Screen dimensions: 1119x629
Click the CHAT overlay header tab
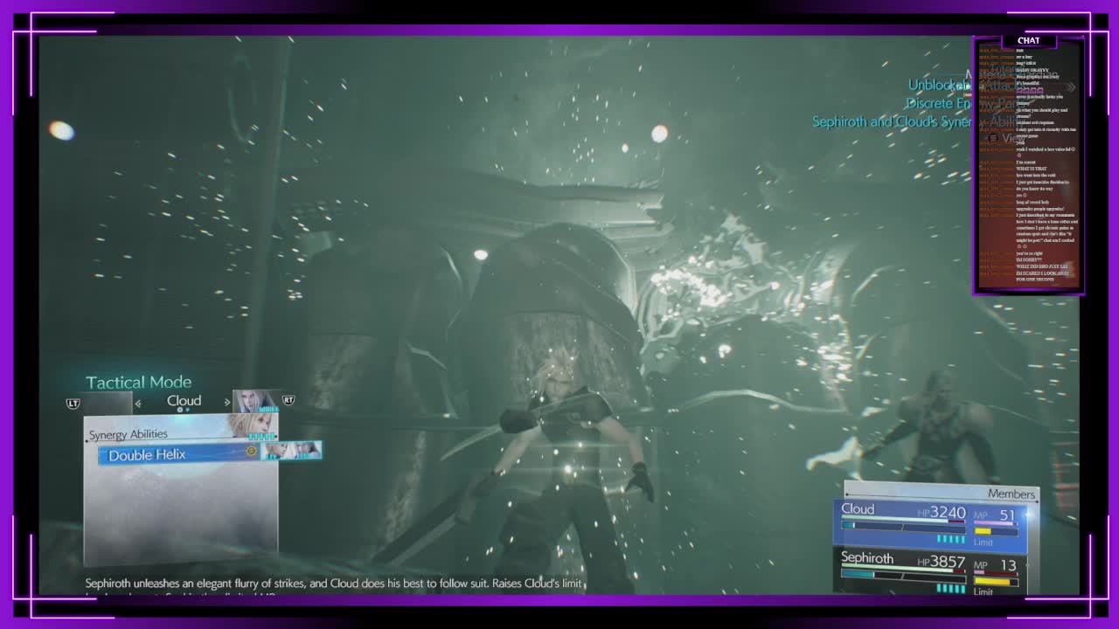click(x=1029, y=40)
